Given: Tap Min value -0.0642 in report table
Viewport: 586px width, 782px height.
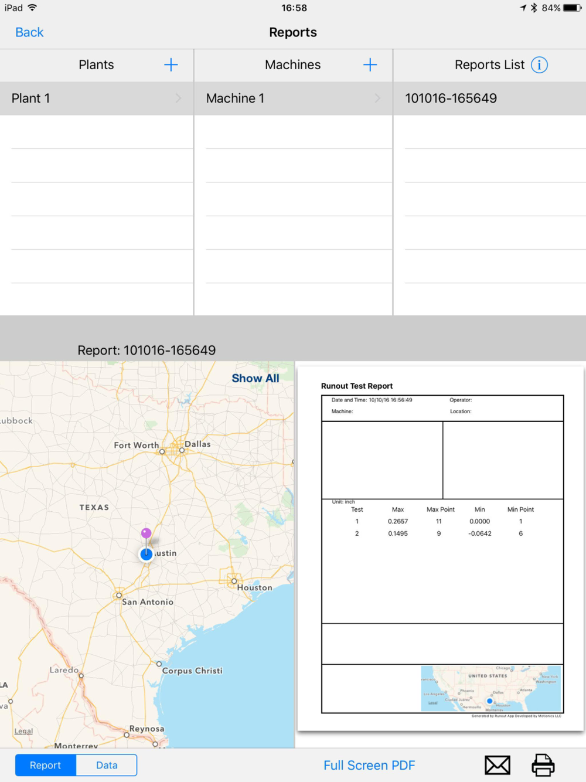Looking at the screenshot, I should [x=480, y=533].
